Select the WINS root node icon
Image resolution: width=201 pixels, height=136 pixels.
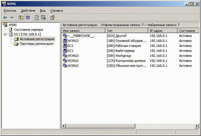coord(5,25)
